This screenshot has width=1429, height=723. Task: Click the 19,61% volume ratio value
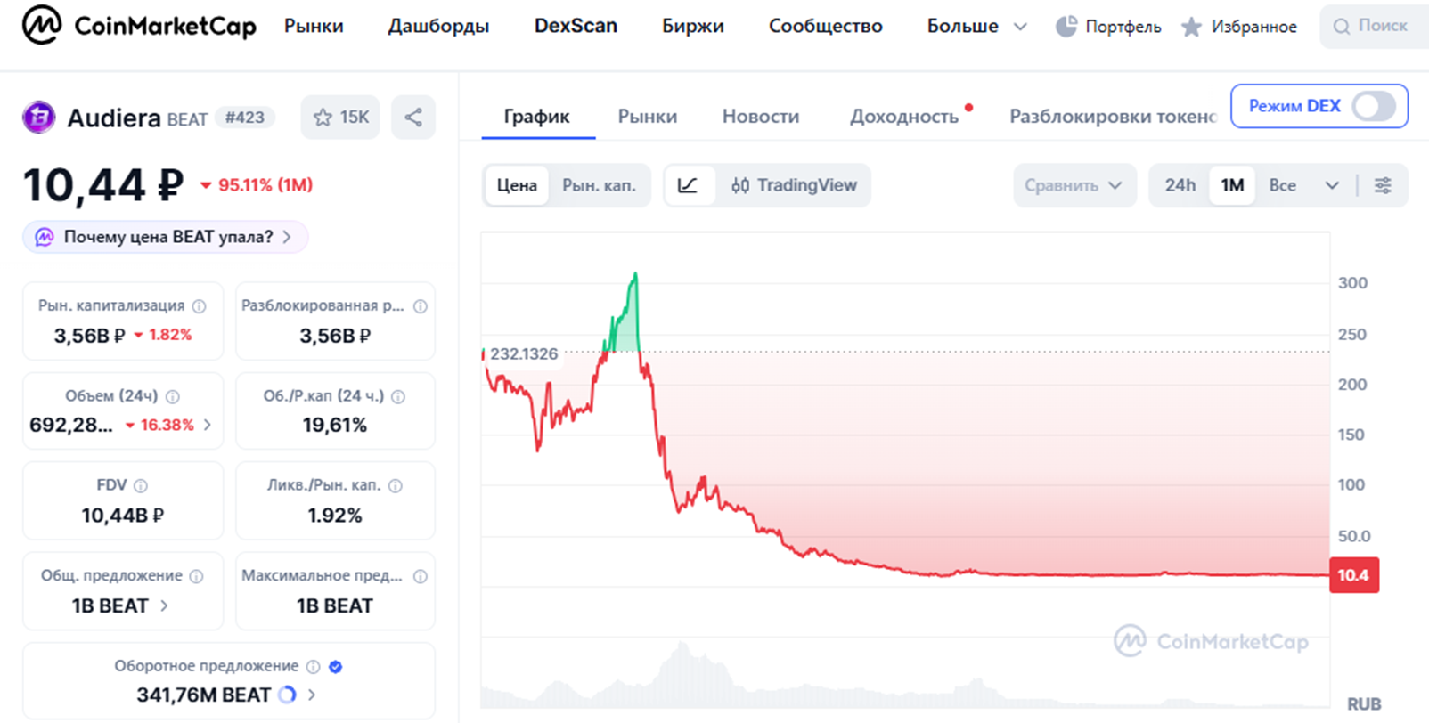pos(335,426)
